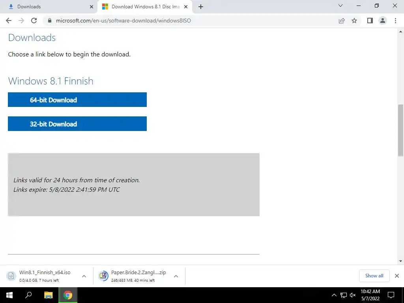Click the browser forward arrow
Screen dimensions: 404x303
point(21,21)
